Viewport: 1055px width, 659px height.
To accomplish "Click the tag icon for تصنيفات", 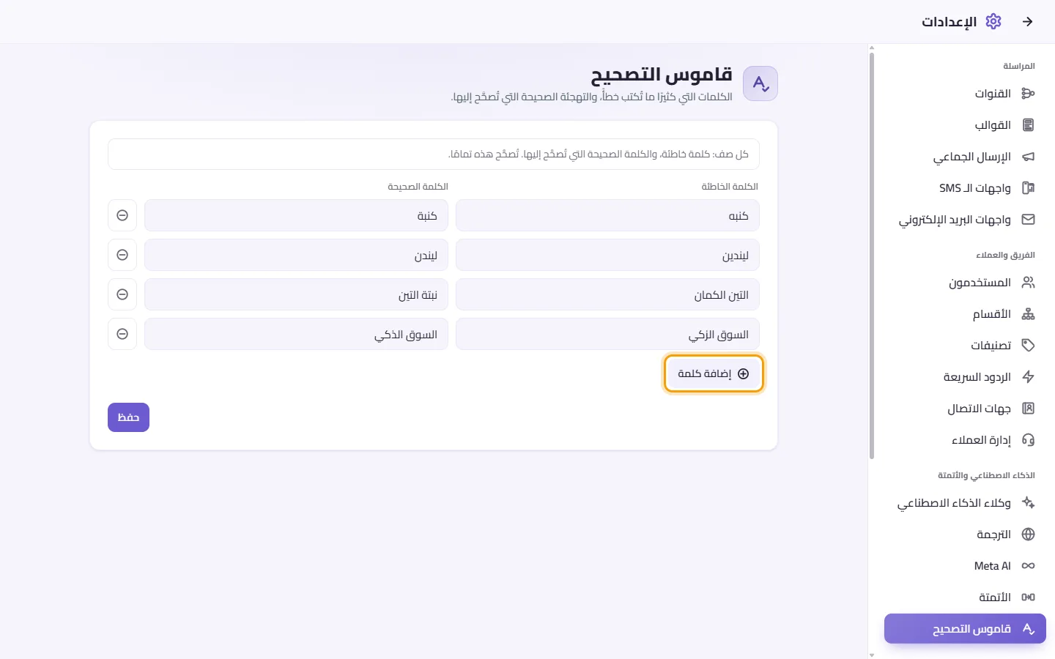I will [x=1028, y=346].
